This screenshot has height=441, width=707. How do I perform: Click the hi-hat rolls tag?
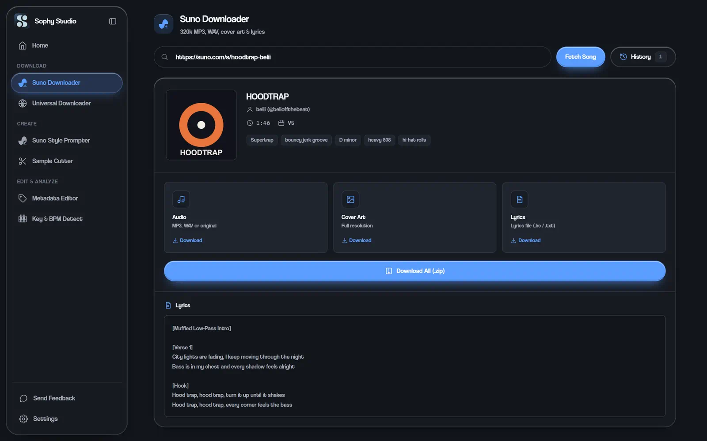click(414, 140)
